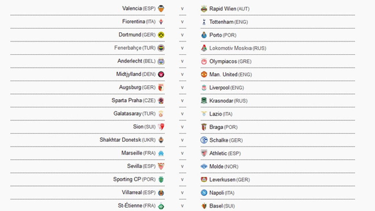This screenshot has width=375, height=211.
Task: Click the Valencia club crest icon
Action: pyautogui.click(x=161, y=8)
